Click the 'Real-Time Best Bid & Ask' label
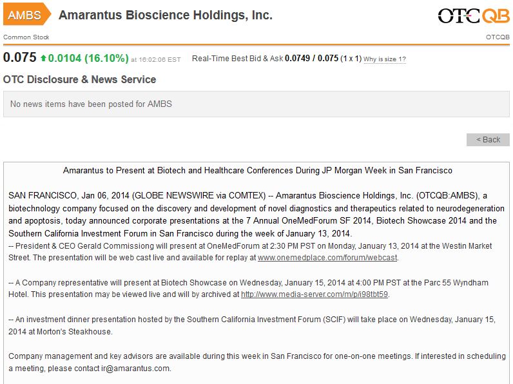Screen dimensions: 513x384 click(237, 59)
